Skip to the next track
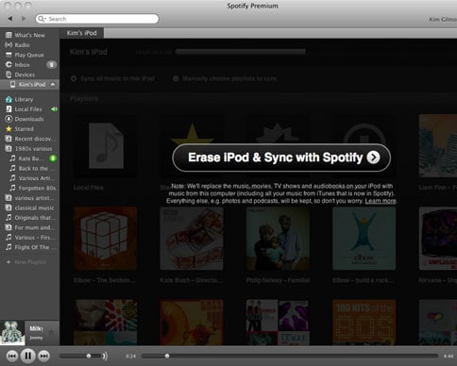 pyautogui.click(x=43, y=356)
